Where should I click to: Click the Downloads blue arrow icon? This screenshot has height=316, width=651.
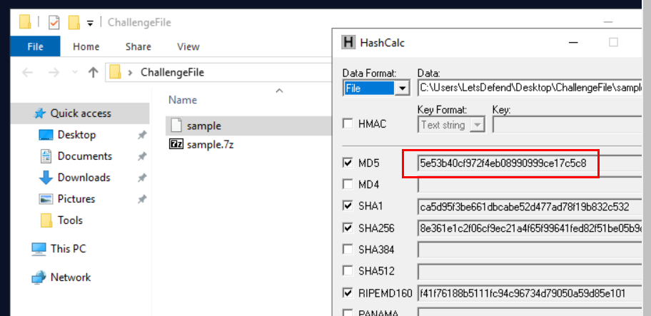click(46, 178)
